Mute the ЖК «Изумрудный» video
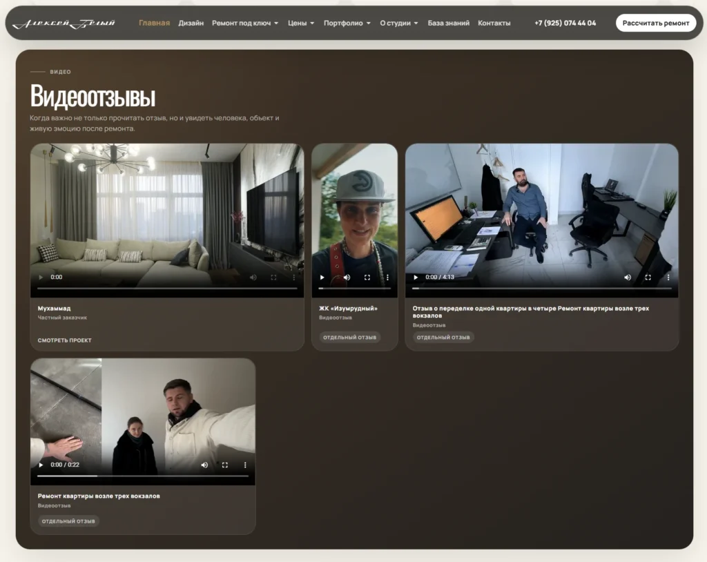This screenshot has width=707, height=562. point(347,278)
